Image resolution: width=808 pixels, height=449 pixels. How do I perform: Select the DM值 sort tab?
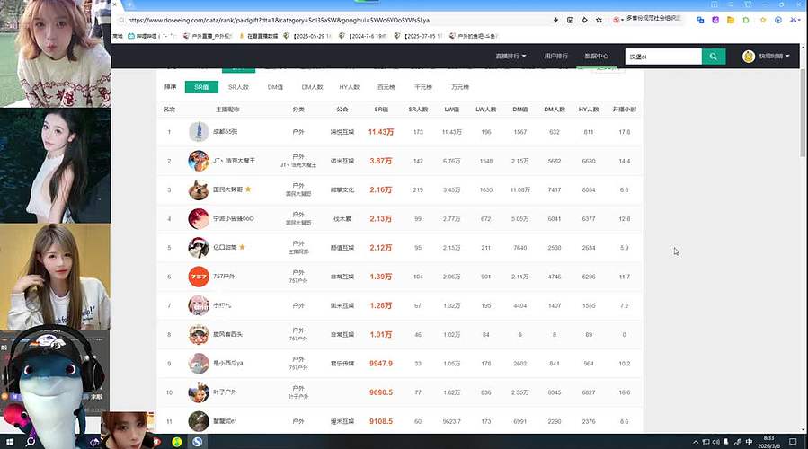[275, 87]
